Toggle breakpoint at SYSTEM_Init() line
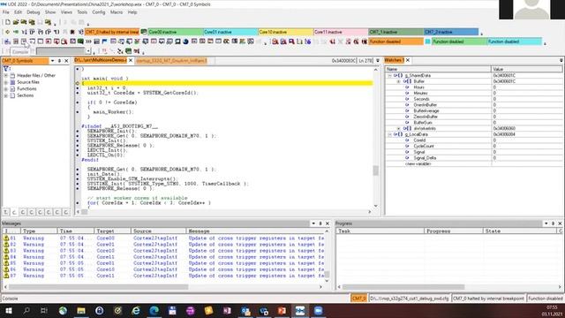The width and height of the screenshot is (565, 318). tap(78, 140)
